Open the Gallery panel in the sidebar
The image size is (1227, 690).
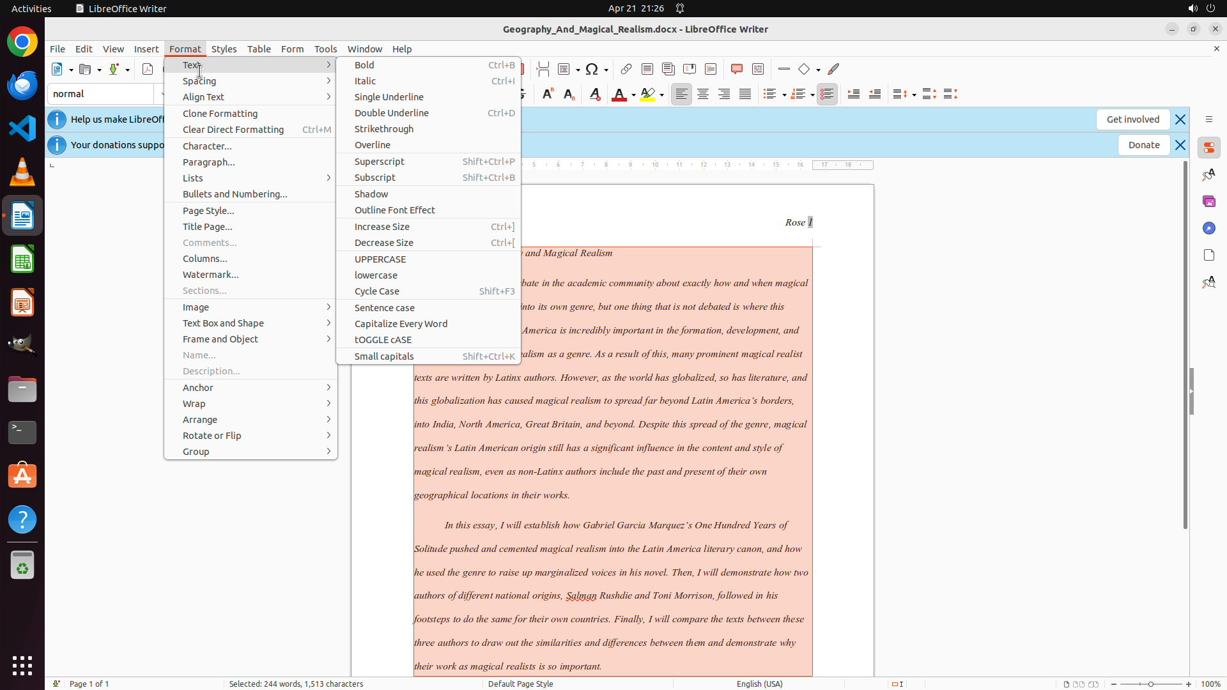[1208, 201]
